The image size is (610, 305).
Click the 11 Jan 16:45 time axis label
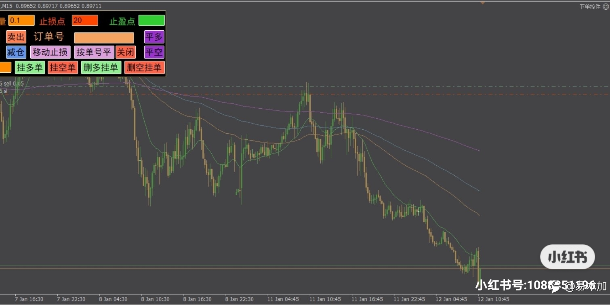point(367,299)
